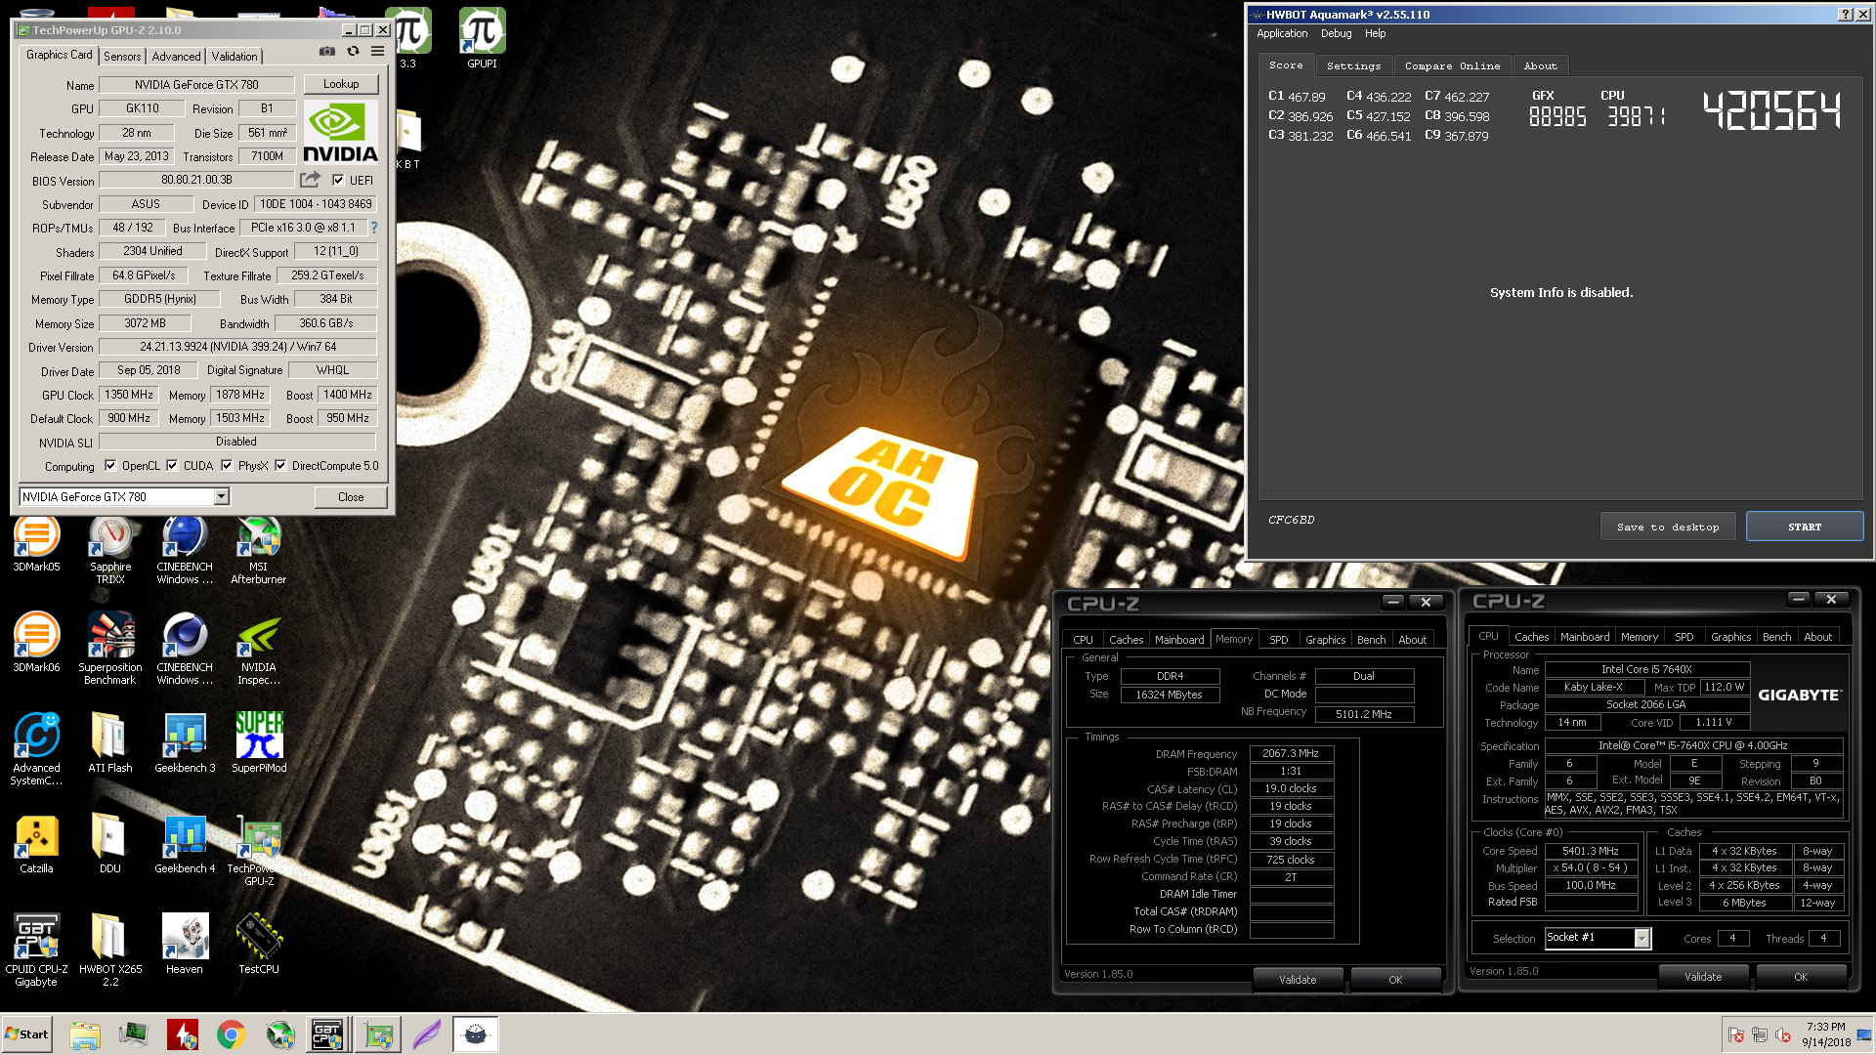Open Windows Explorer from the taskbar
Viewport: 1876px width, 1055px height.
[x=85, y=1034]
